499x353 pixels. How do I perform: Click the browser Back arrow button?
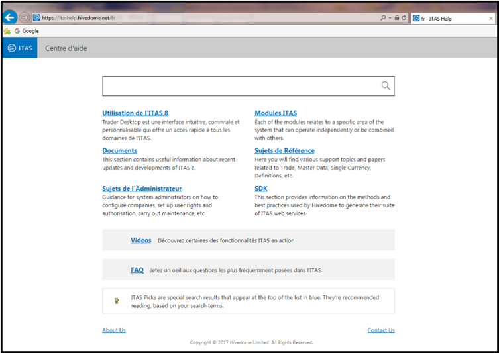coord(10,17)
